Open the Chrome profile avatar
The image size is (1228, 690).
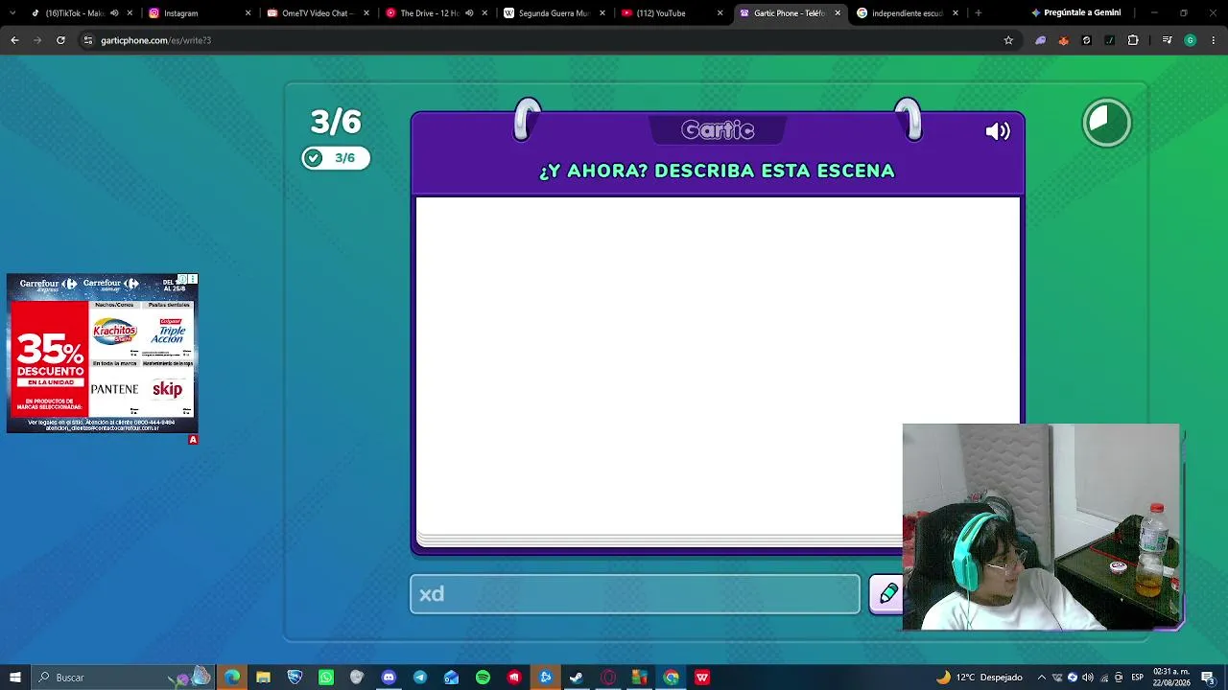[1191, 40]
